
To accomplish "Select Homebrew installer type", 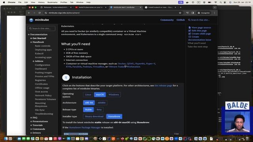I will (x=114, y=116).
